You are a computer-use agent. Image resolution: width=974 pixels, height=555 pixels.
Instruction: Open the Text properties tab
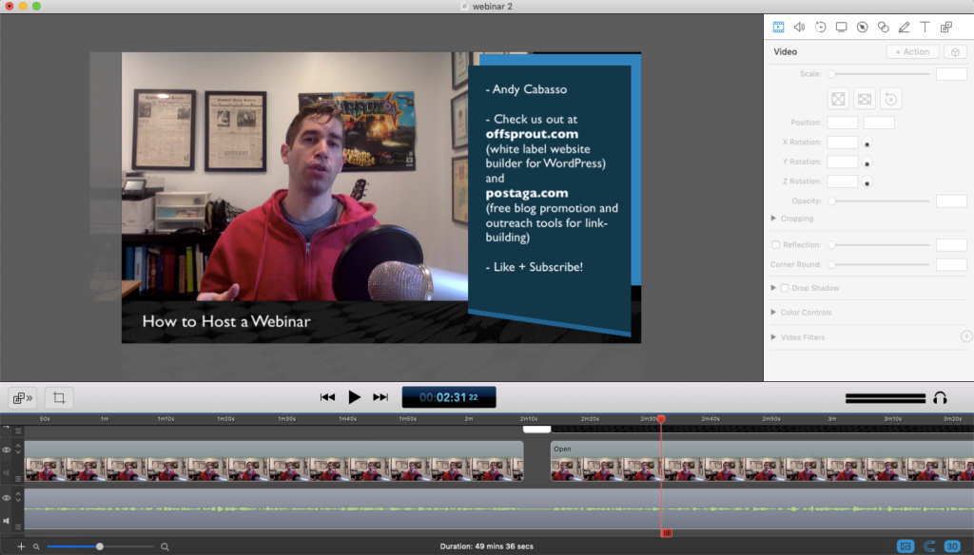click(x=925, y=27)
